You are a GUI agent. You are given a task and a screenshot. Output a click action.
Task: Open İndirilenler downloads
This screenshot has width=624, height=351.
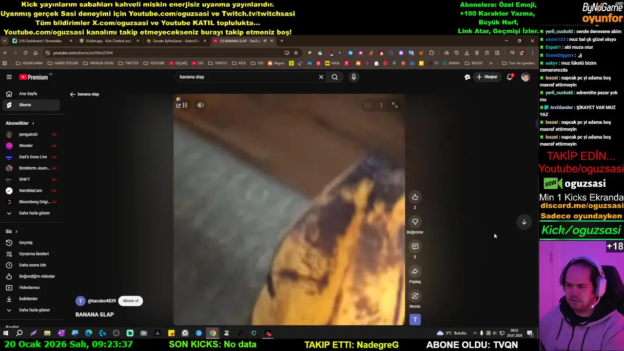(30, 299)
